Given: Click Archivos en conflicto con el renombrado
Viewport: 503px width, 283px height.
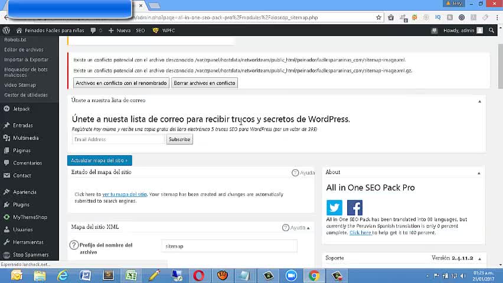Looking at the screenshot, I should [x=121, y=83].
